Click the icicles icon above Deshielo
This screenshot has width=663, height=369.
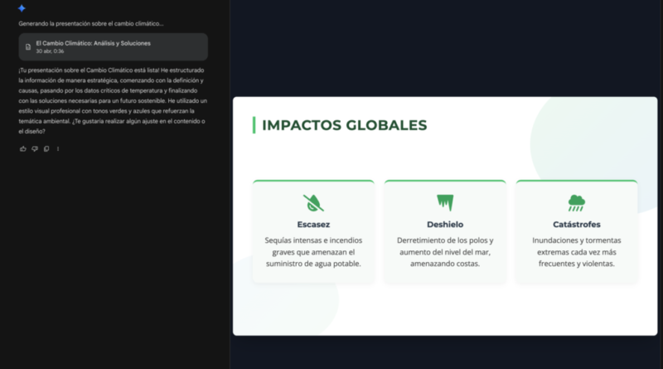445,202
